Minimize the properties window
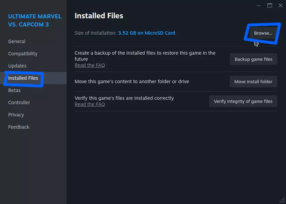This screenshot has height=204, width=286. click(x=258, y=6)
